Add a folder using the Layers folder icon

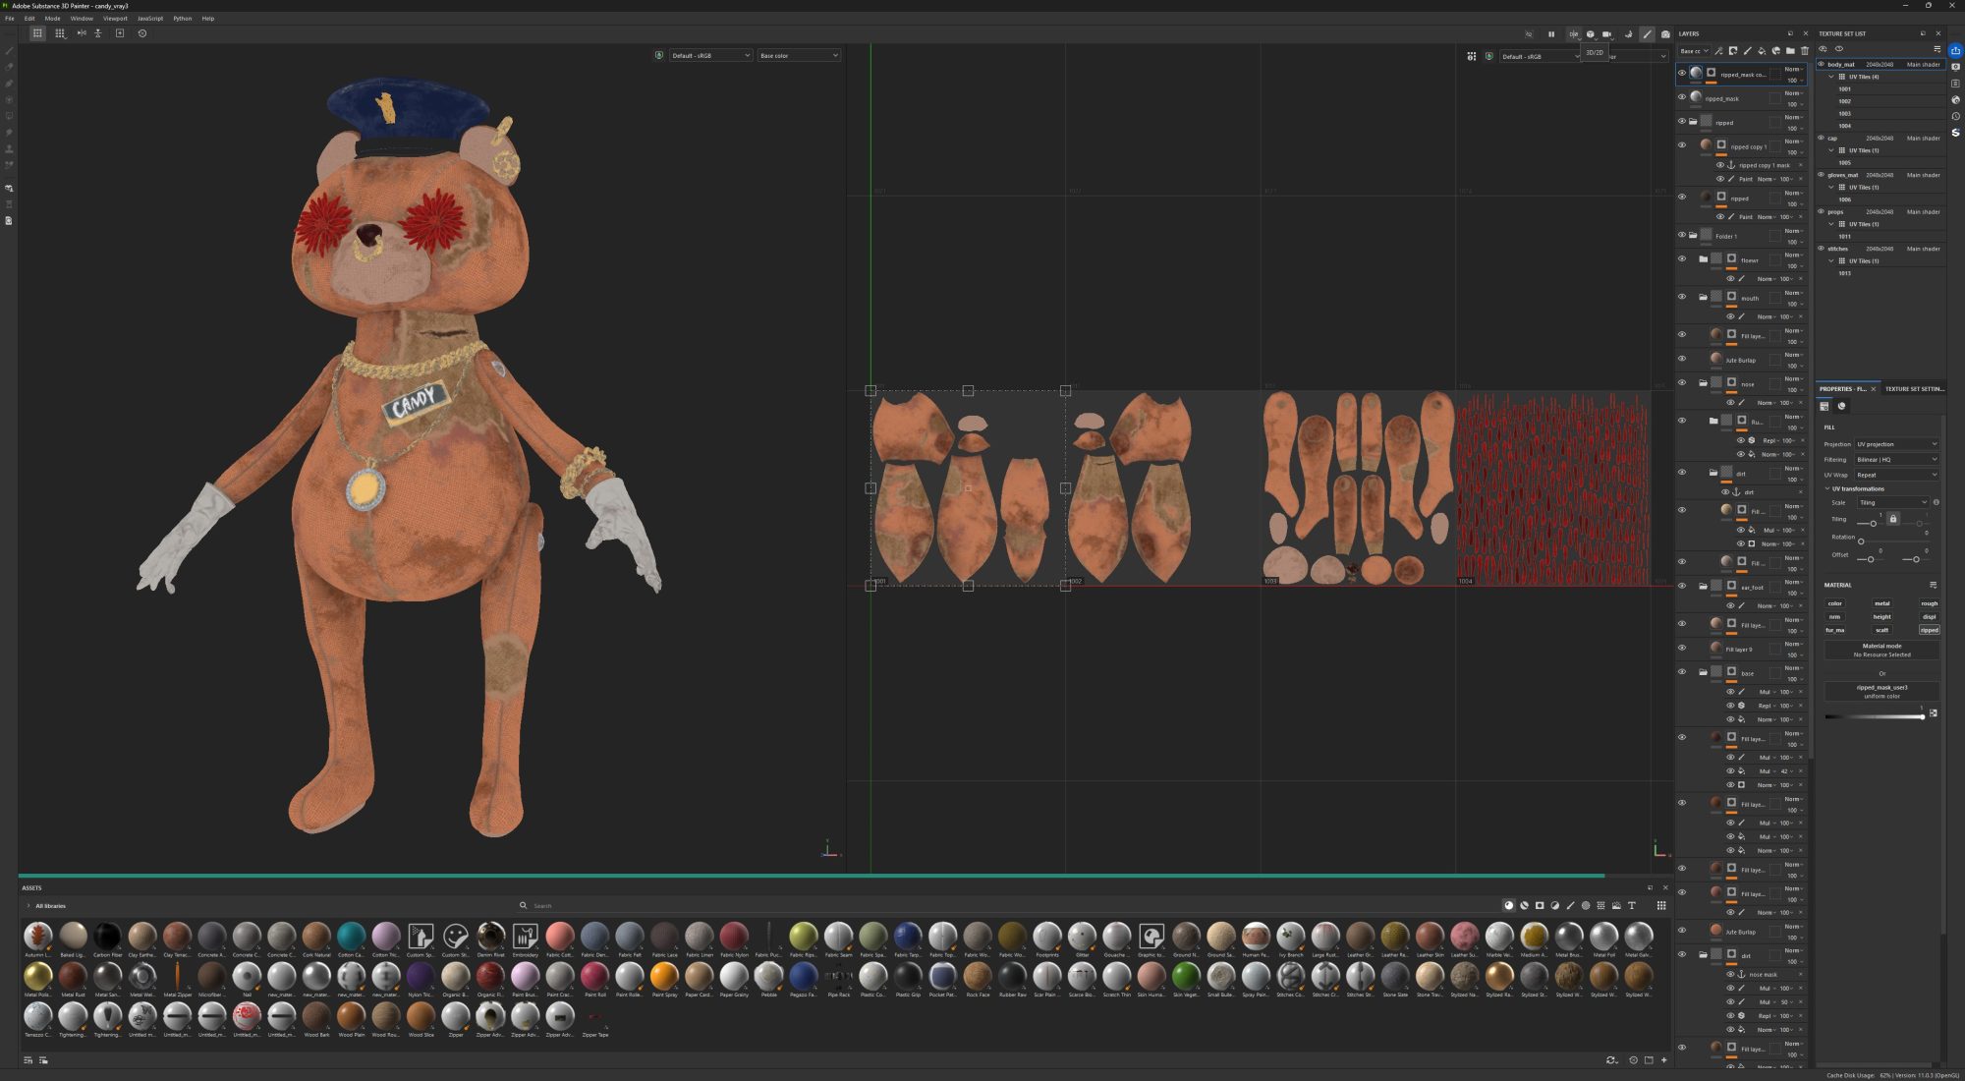[x=1790, y=51]
